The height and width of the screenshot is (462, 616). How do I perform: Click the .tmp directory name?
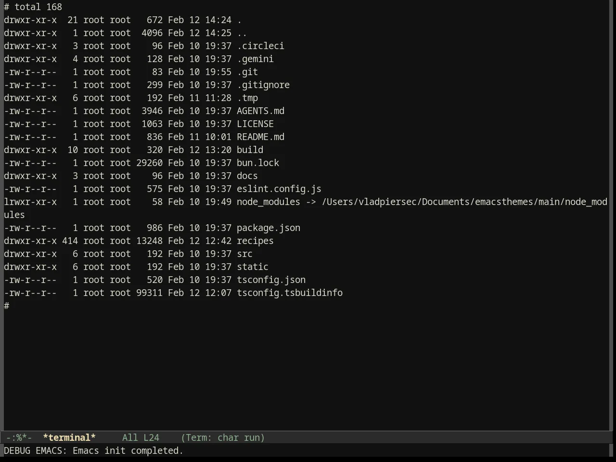pos(247,98)
